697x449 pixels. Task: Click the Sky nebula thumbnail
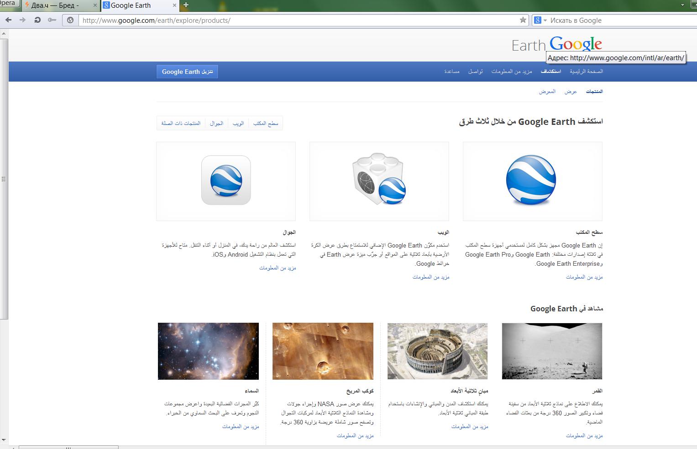point(208,351)
